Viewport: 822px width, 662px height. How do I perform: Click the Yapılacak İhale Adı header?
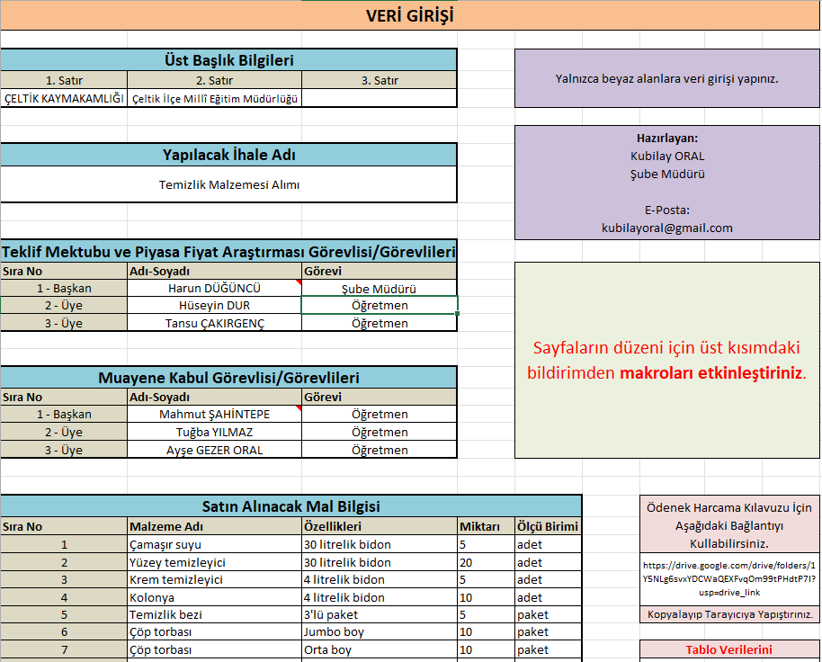pos(228,155)
